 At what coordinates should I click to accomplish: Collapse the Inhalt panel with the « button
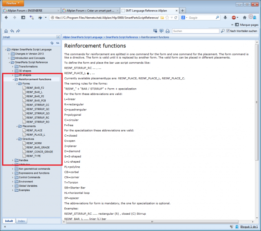pyautogui.click(x=58, y=37)
